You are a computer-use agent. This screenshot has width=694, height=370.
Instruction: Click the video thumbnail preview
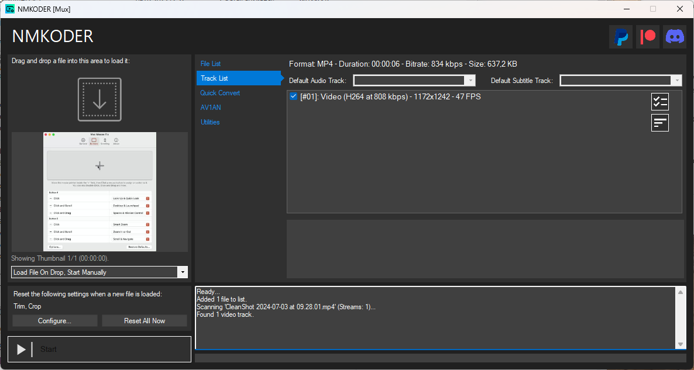coord(99,192)
